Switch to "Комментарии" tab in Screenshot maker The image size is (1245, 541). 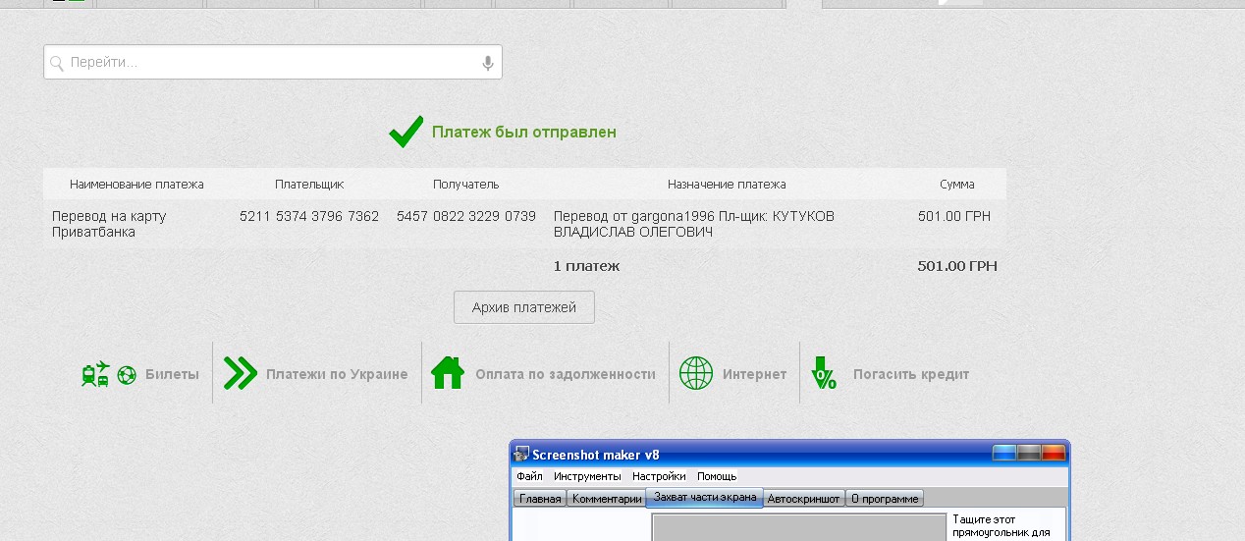[x=606, y=499]
